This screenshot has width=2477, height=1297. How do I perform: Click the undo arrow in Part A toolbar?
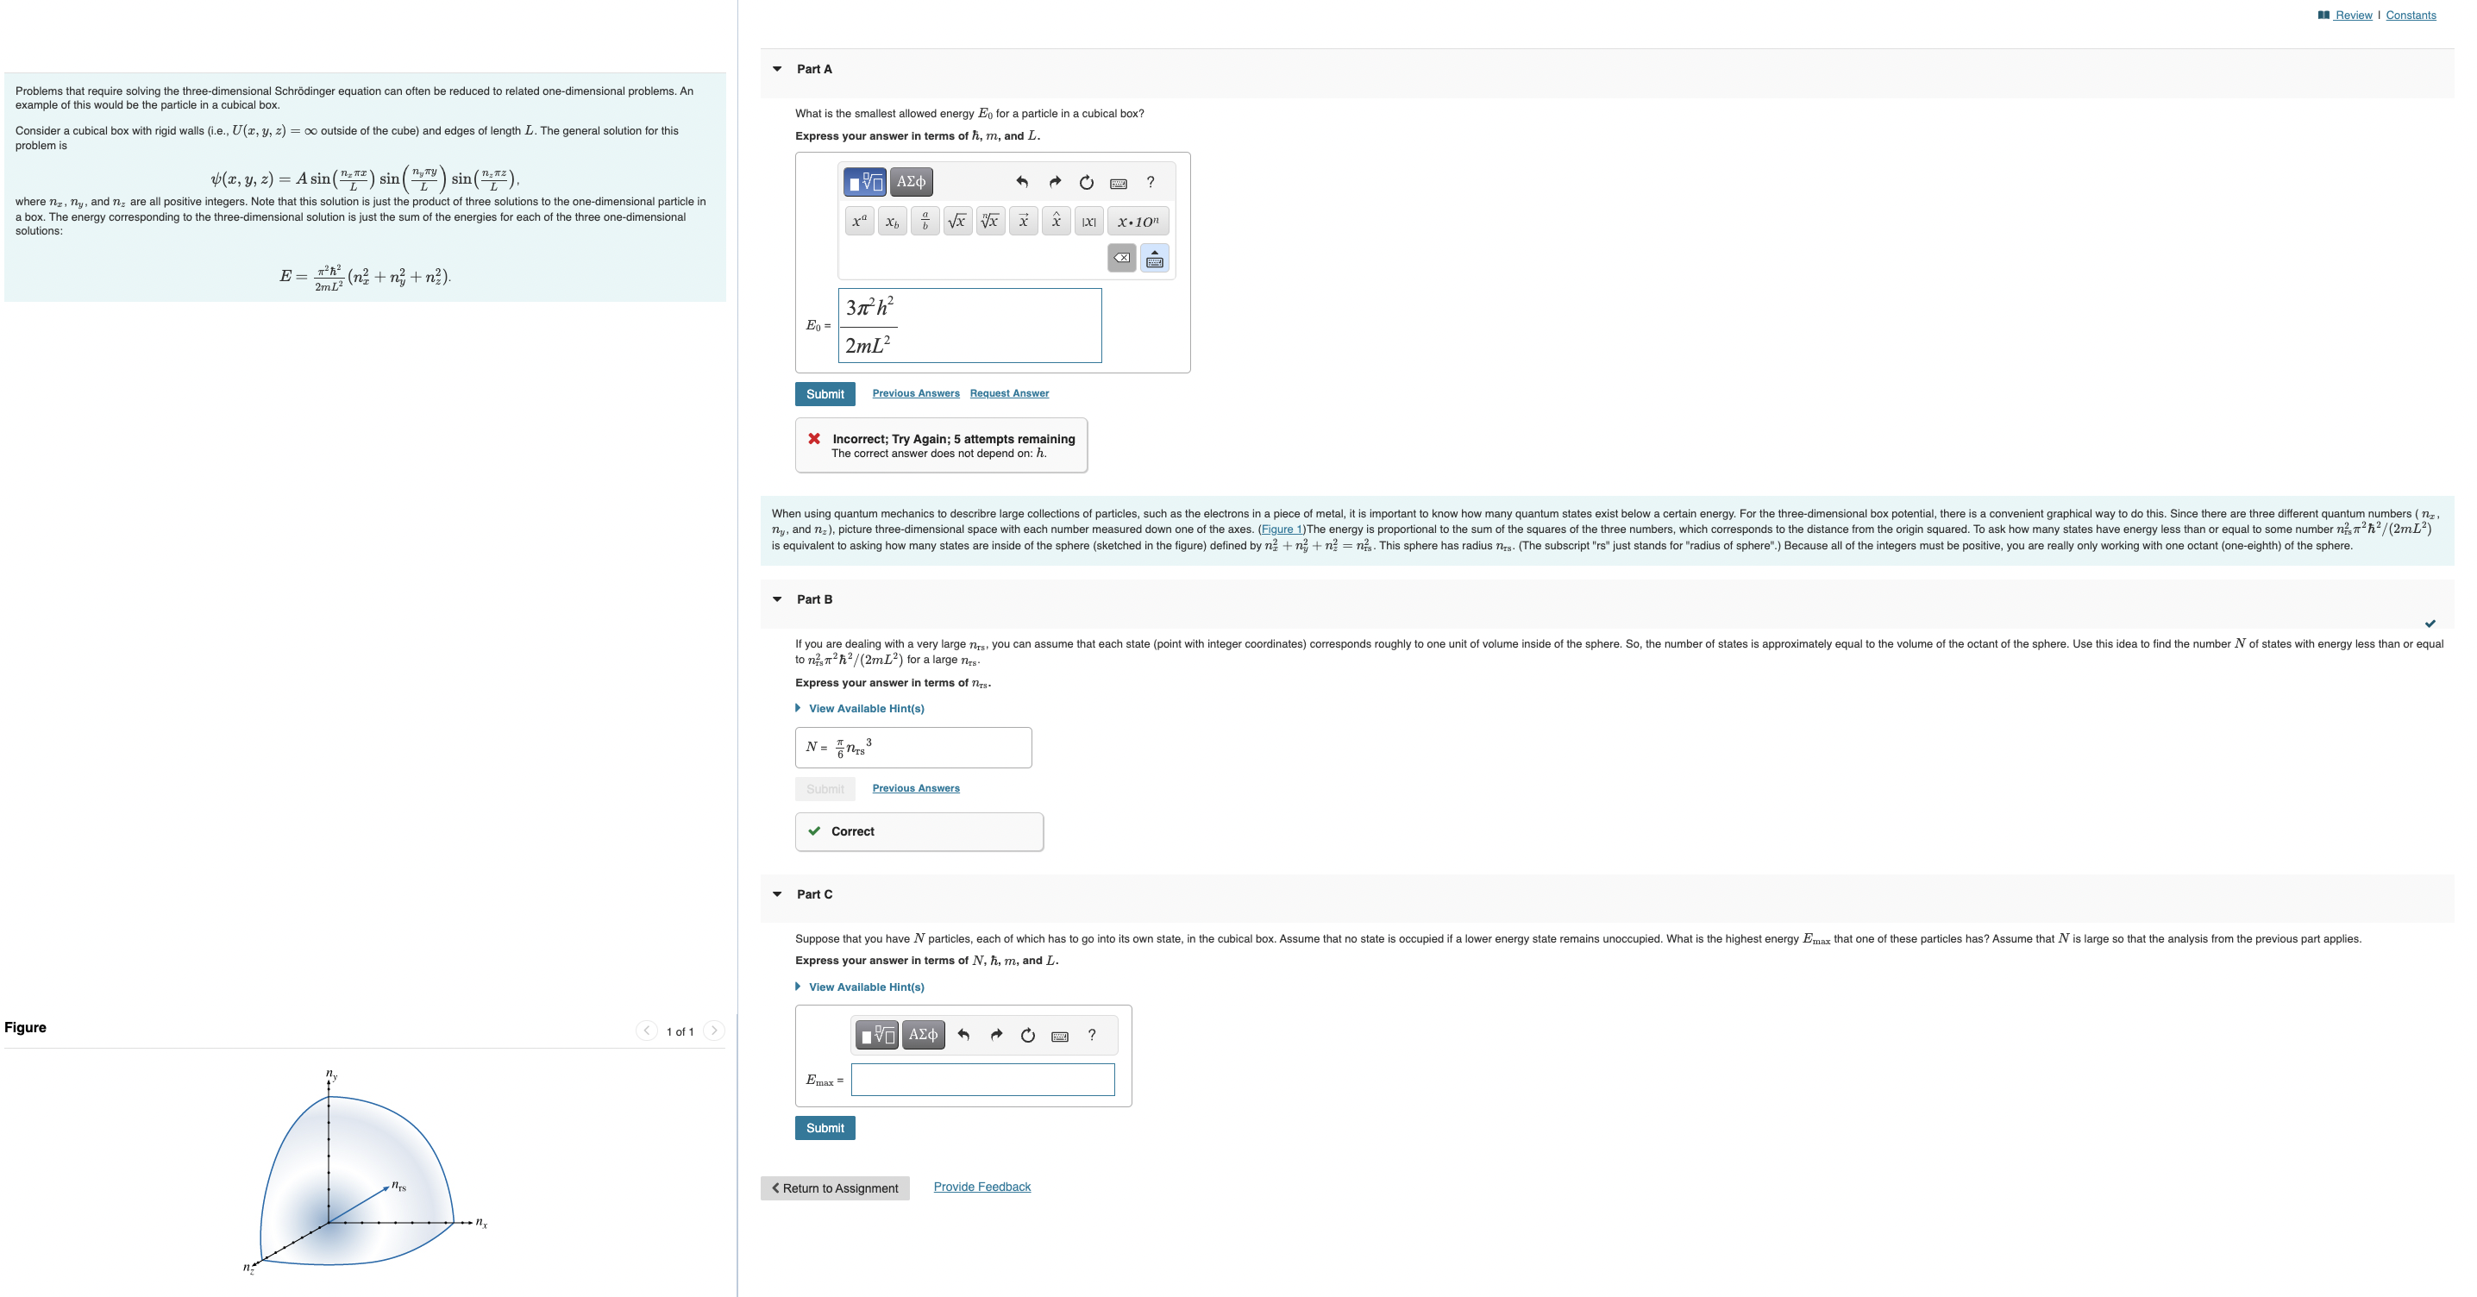[1022, 182]
